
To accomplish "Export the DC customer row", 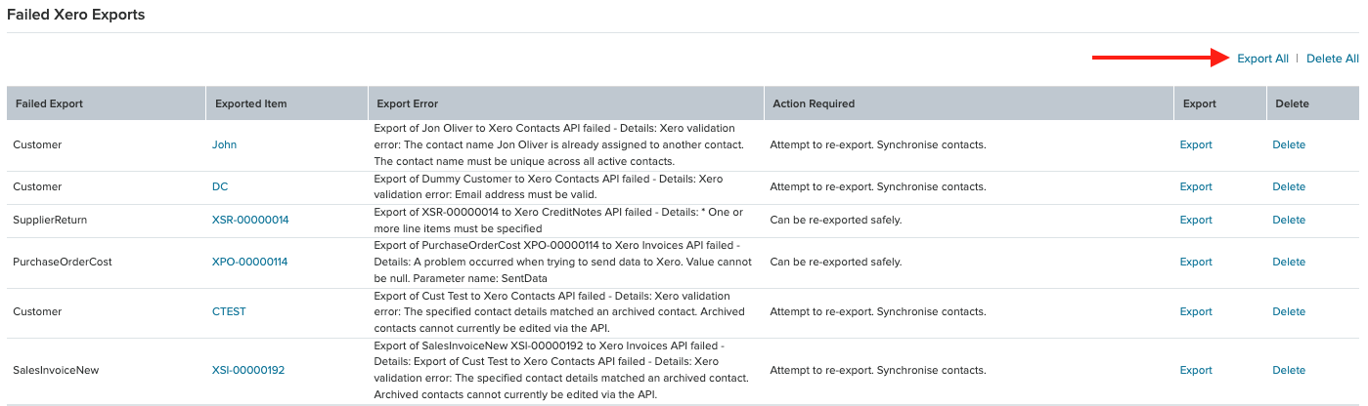I will (x=1196, y=186).
